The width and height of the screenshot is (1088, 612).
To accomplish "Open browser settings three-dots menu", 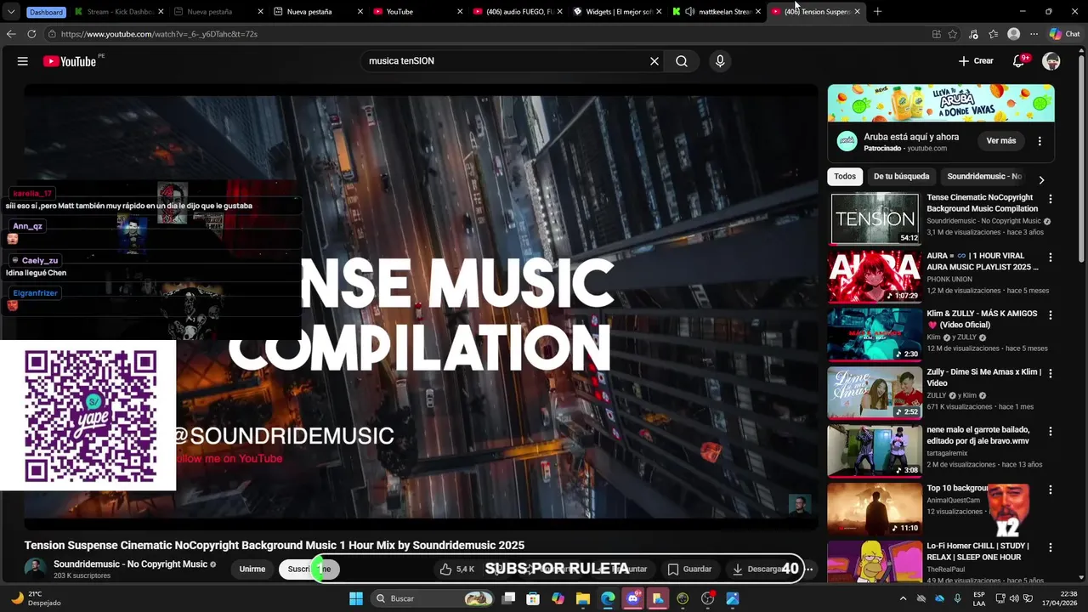I will click(x=1034, y=34).
